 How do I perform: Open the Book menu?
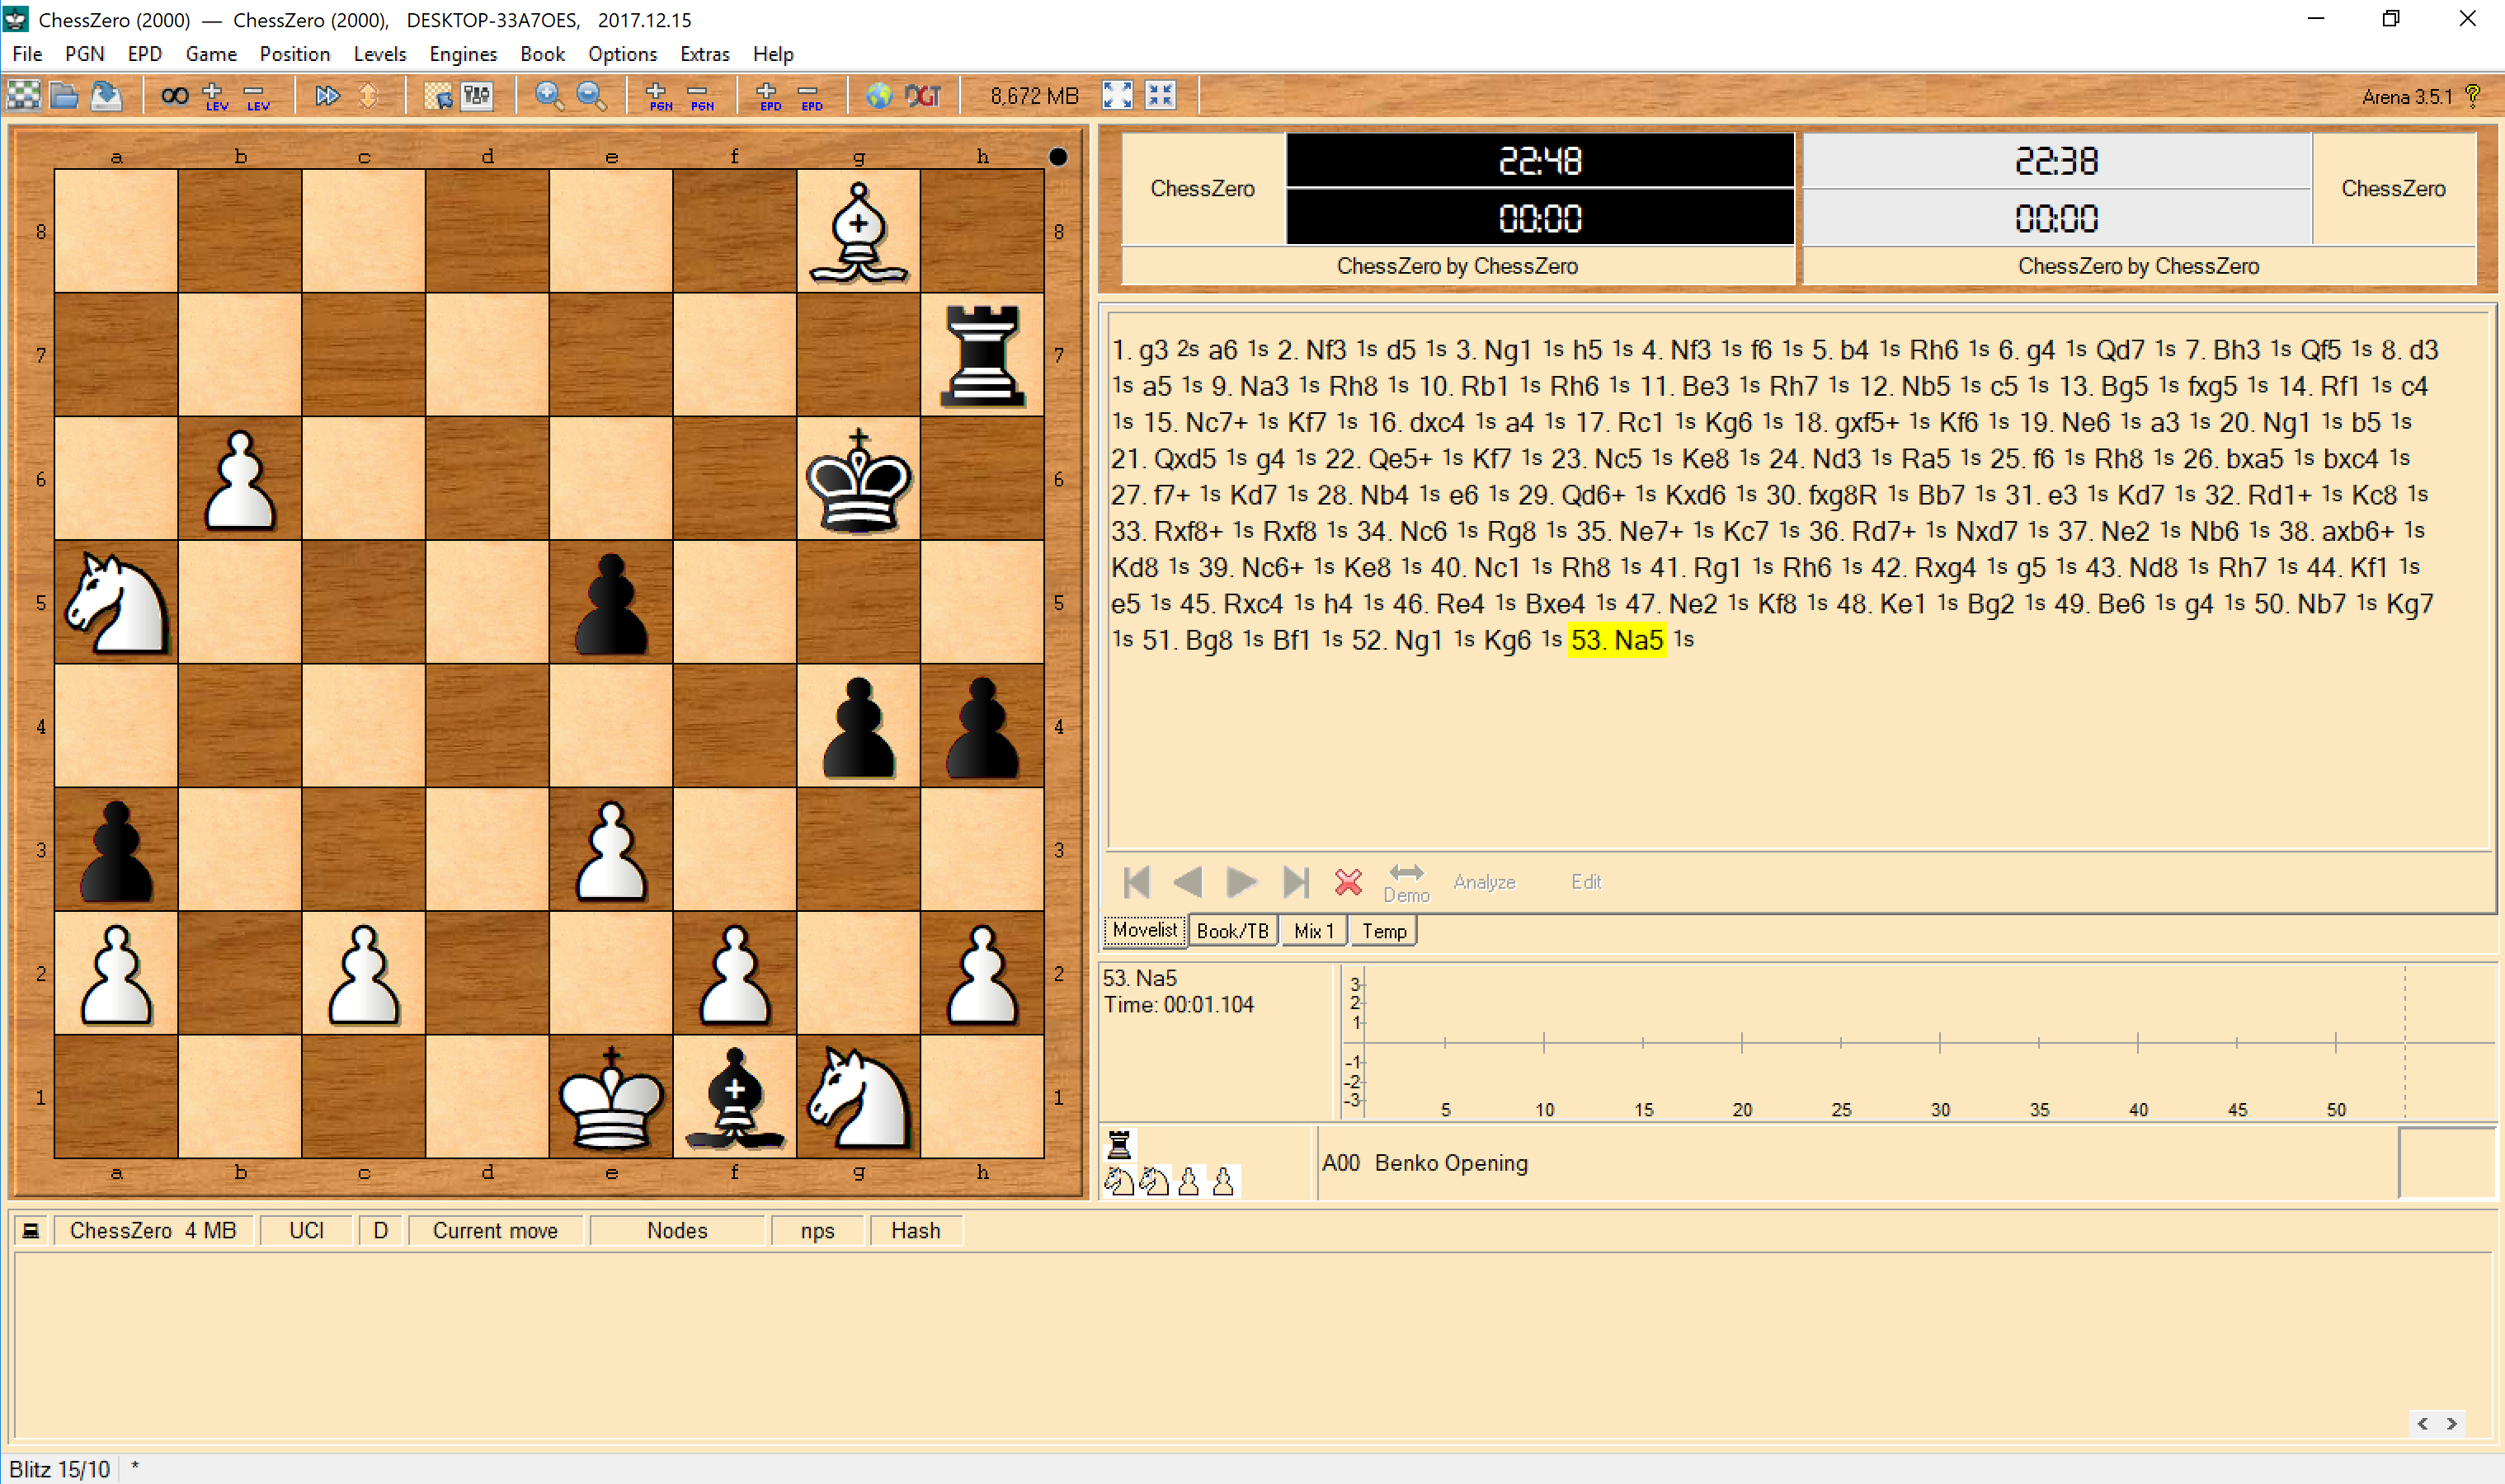542,54
